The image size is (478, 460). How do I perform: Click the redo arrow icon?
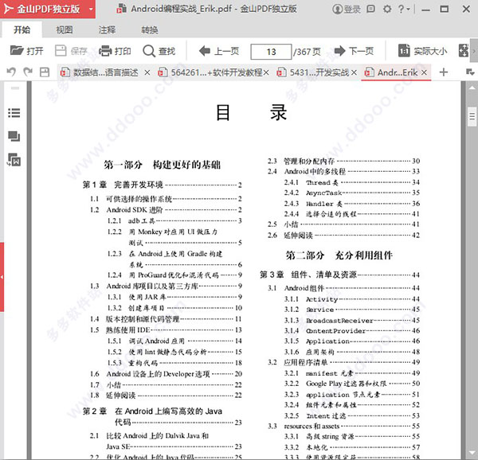coord(28,72)
